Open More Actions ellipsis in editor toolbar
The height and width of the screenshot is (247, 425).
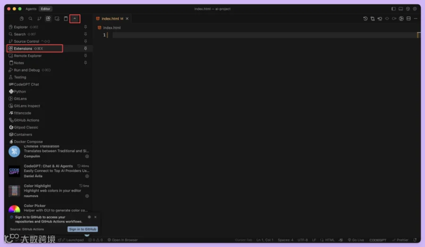tap(416, 19)
